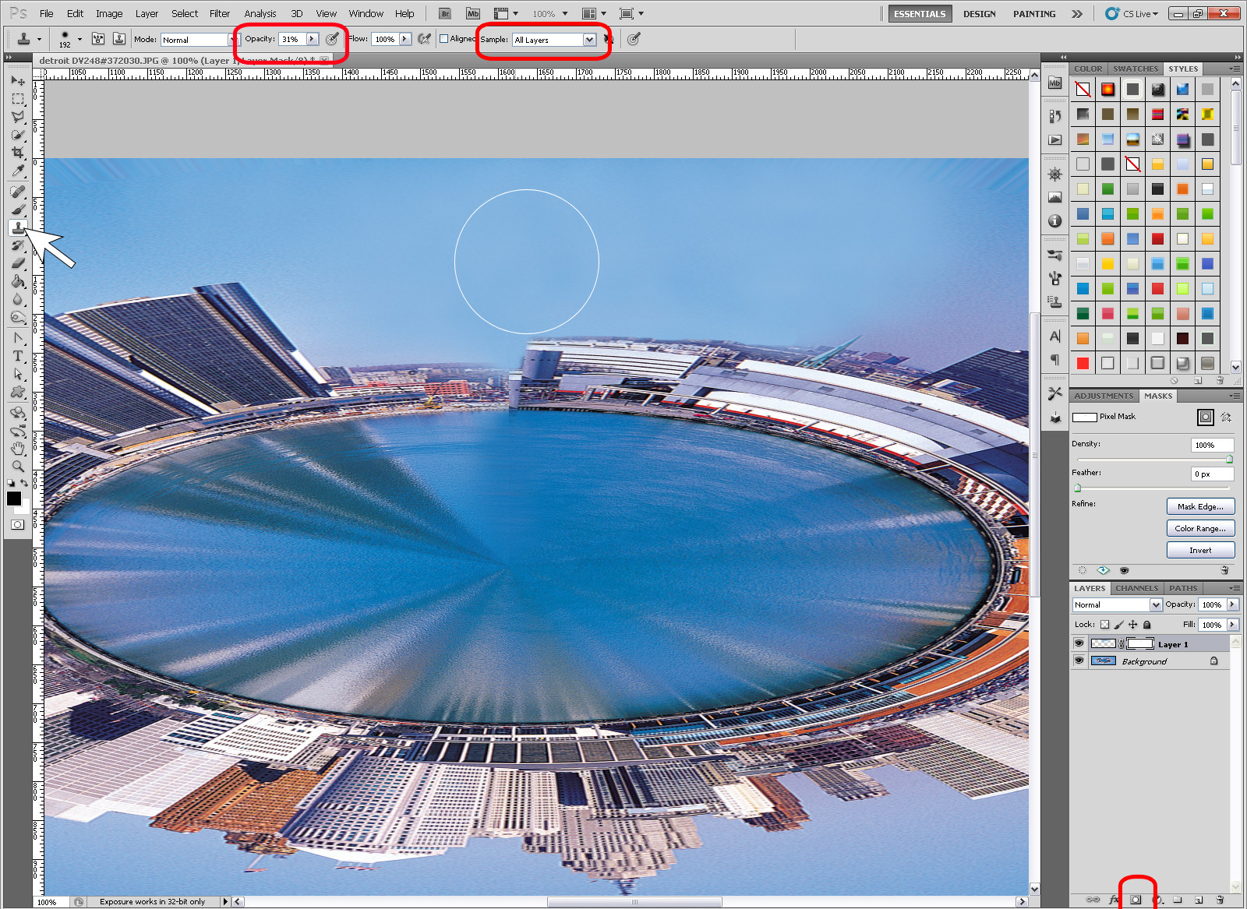Image resolution: width=1247 pixels, height=909 pixels.
Task: Hide the Background layer
Action: click(x=1079, y=661)
